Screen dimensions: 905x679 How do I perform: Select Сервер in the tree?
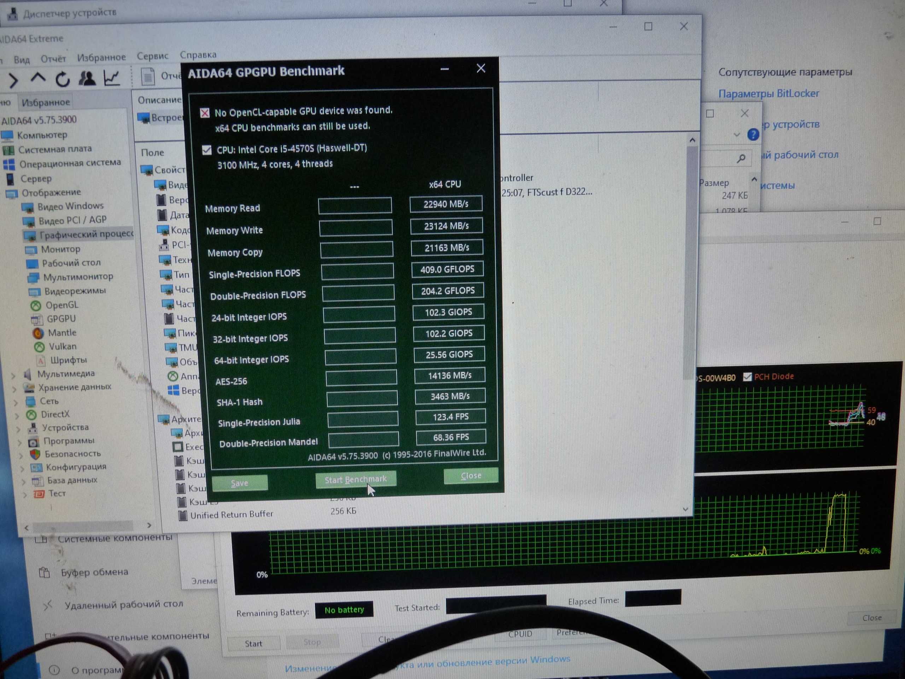[x=36, y=179]
